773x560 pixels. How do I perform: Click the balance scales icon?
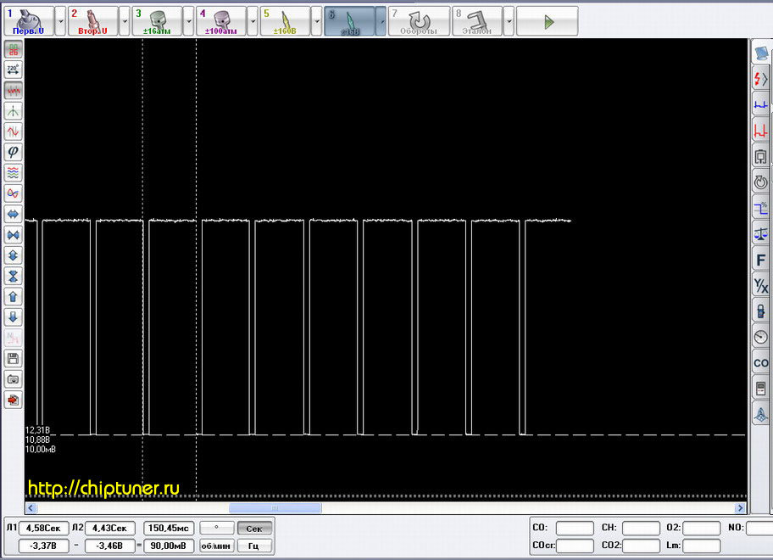coord(761,234)
